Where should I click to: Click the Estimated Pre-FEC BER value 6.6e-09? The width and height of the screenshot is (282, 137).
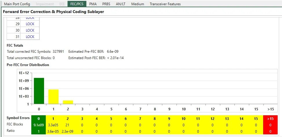click(112, 52)
